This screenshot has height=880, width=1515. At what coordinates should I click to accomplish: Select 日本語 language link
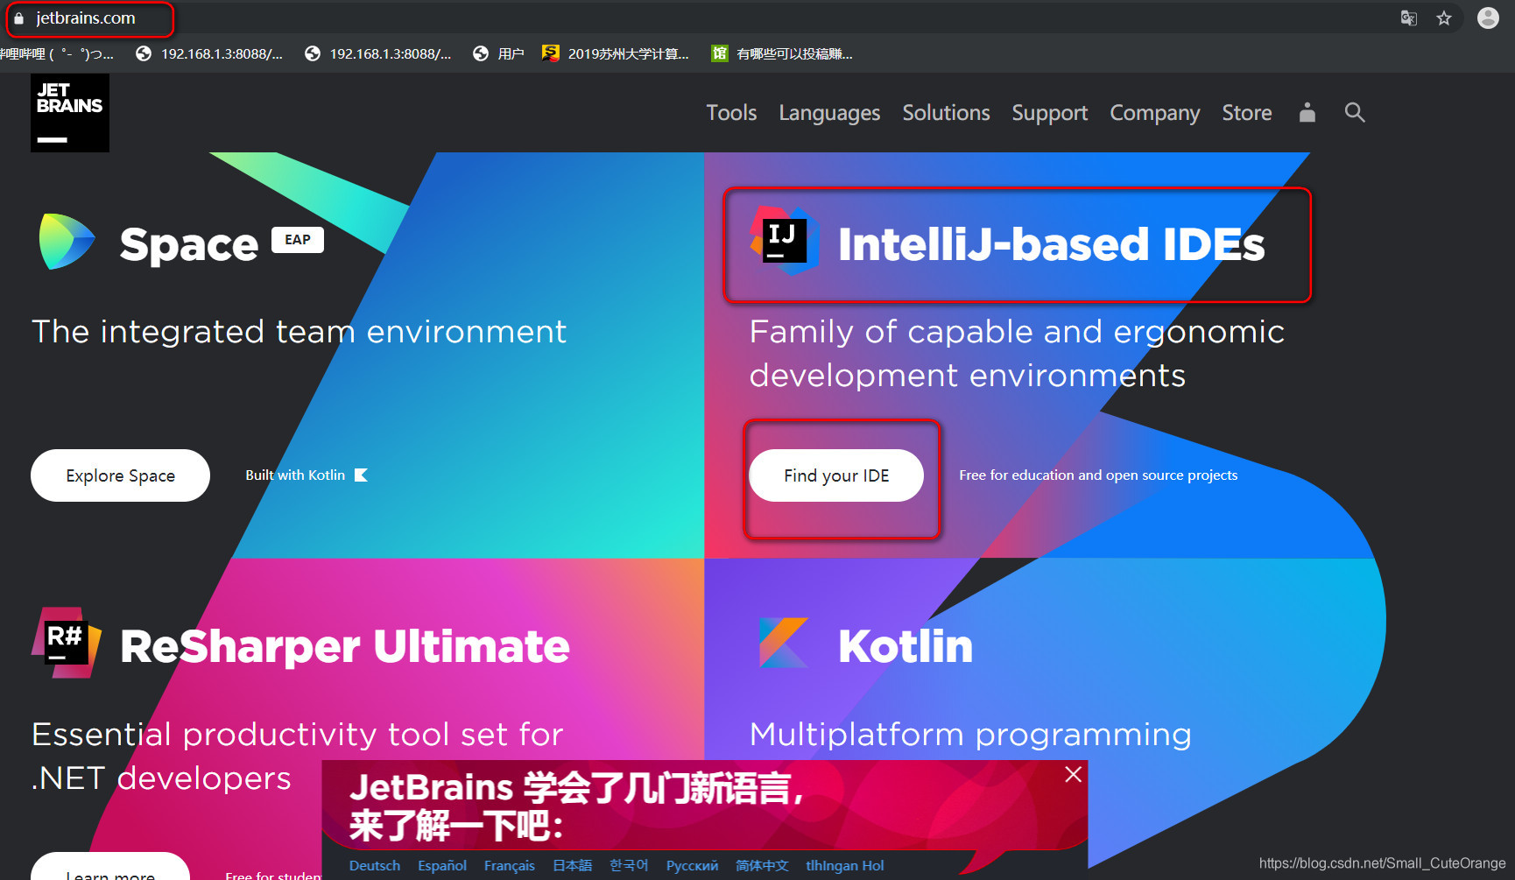click(572, 865)
